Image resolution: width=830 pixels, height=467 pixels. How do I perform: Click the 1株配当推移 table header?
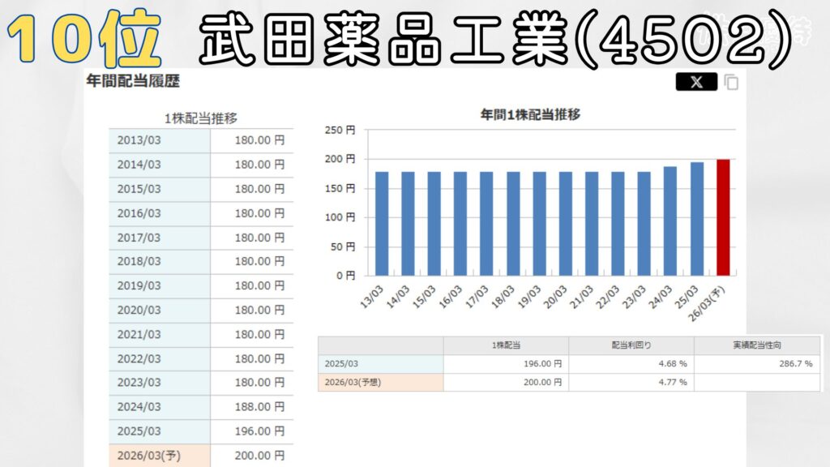click(200, 118)
